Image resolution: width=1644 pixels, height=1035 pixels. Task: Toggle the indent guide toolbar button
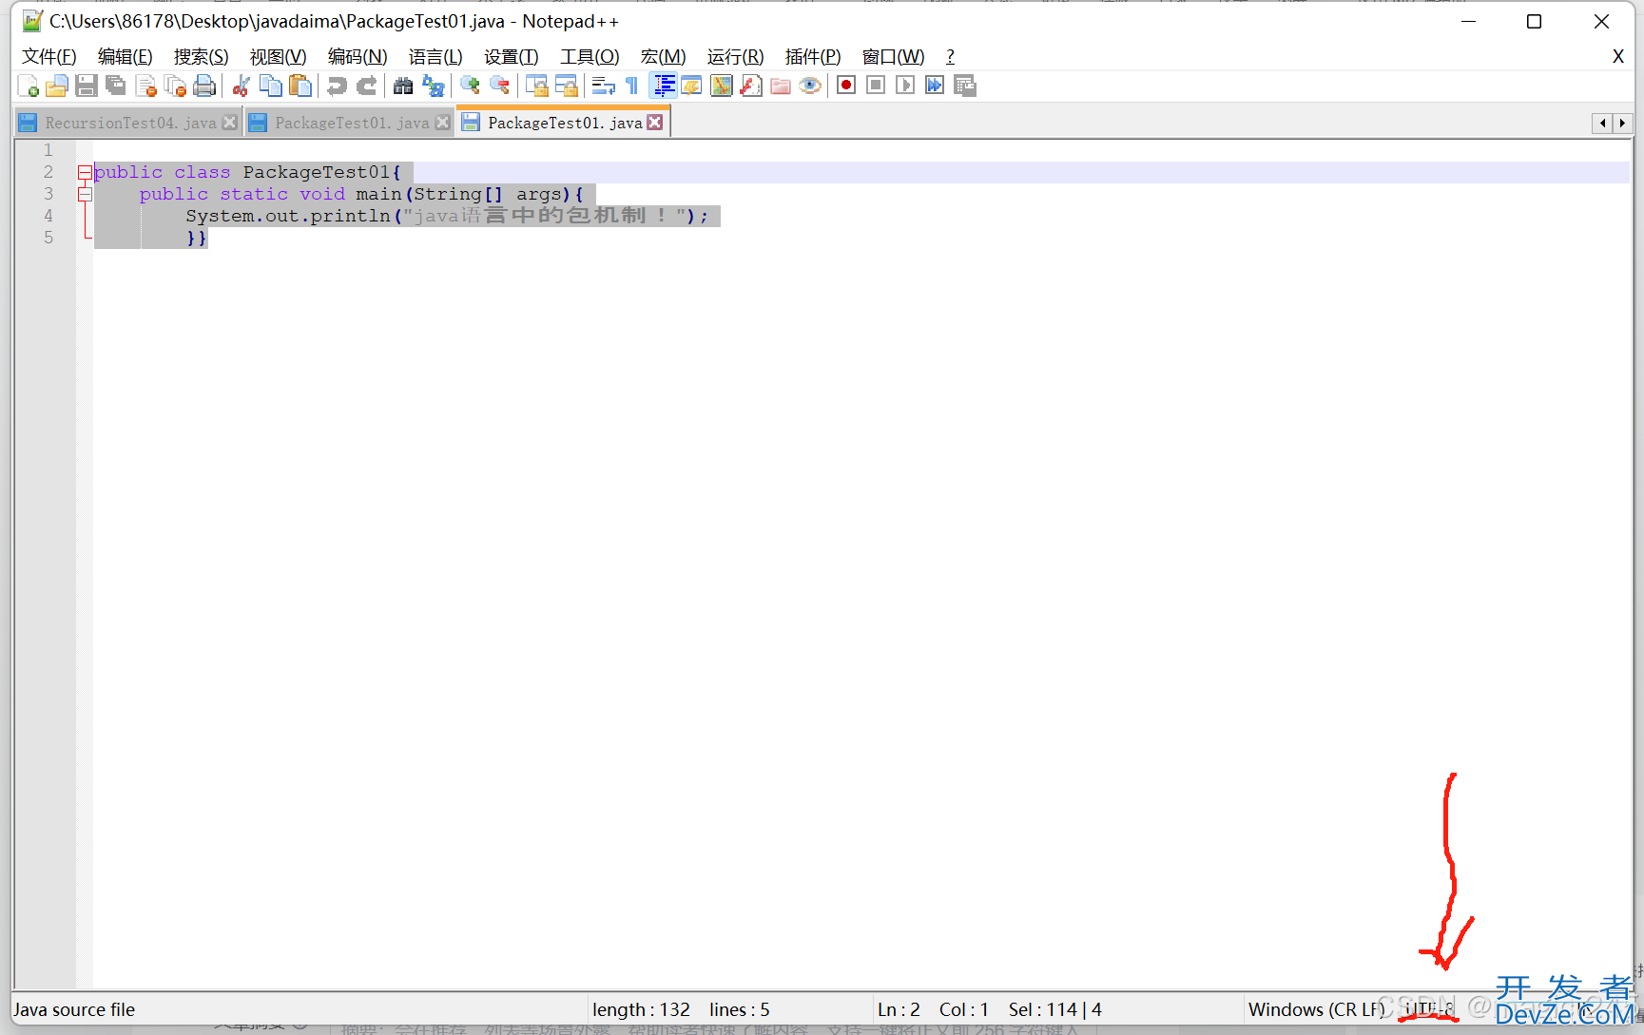tap(663, 86)
